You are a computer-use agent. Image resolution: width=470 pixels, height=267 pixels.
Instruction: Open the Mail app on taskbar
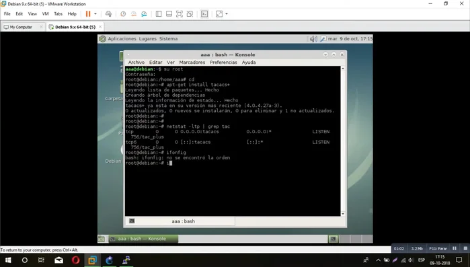tap(58, 260)
